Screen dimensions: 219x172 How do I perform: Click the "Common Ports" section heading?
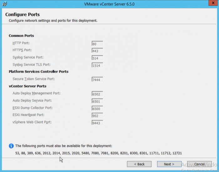coord(21,35)
